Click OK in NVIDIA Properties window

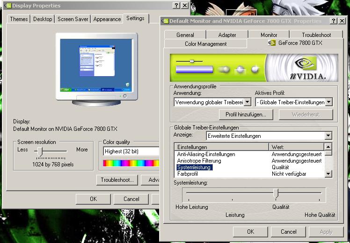(250, 232)
